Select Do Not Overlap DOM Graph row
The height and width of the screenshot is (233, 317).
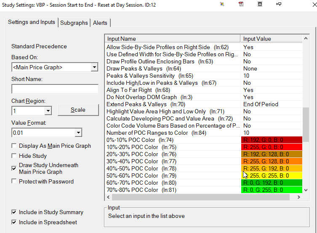tap(204, 97)
